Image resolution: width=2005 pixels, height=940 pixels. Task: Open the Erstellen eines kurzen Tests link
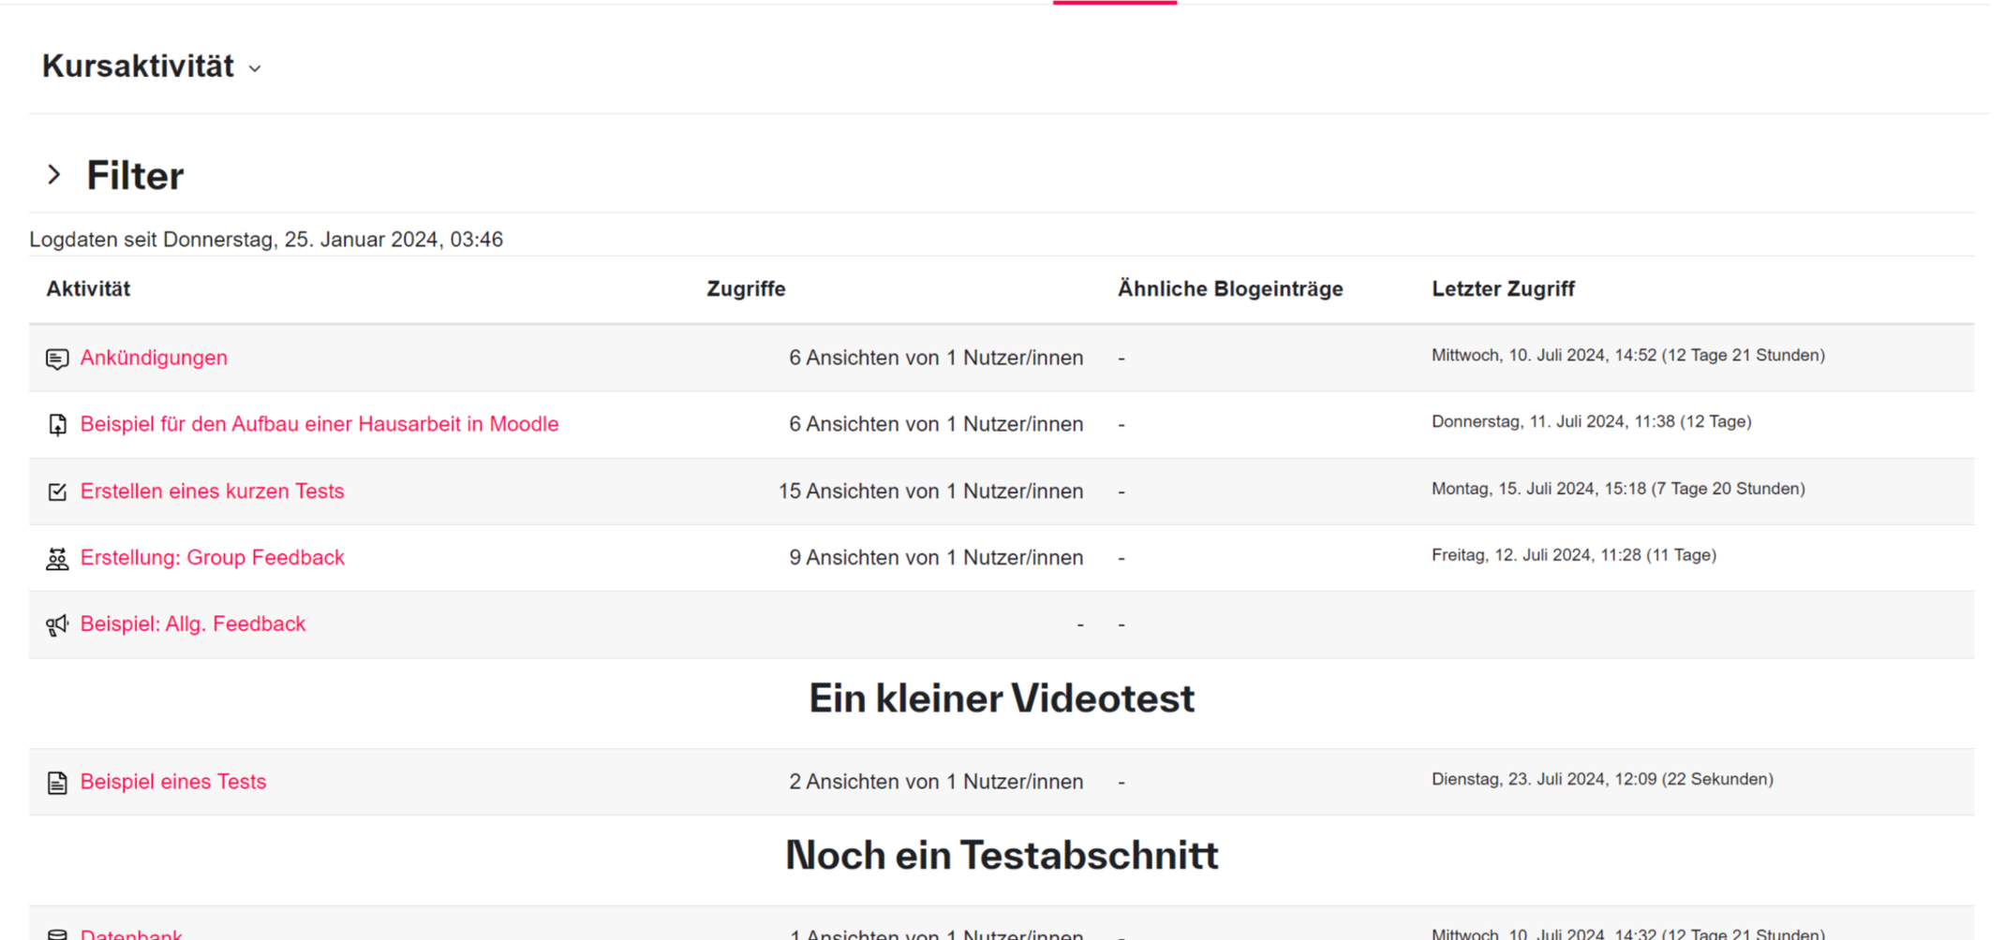(x=212, y=491)
